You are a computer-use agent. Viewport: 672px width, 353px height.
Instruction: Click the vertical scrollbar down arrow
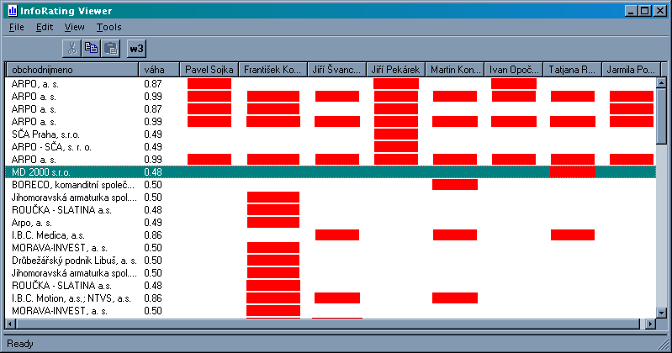click(x=661, y=309)
